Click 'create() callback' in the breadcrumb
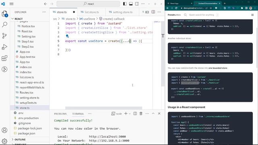258x145 pixels. coord(114,19)
